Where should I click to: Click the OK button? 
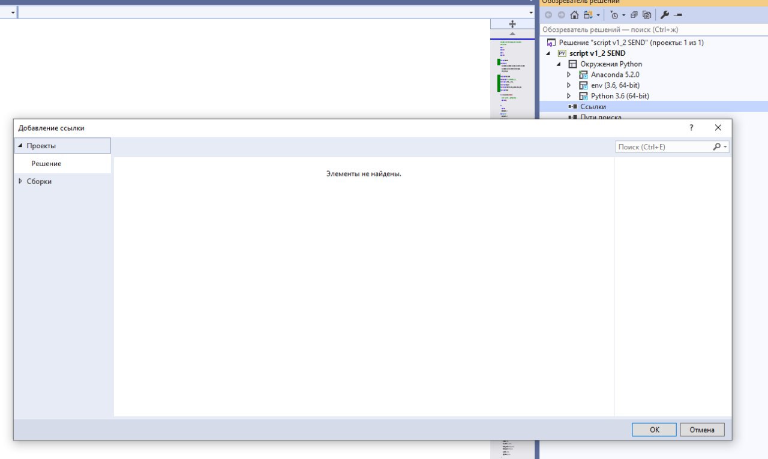tap(654, 430)
